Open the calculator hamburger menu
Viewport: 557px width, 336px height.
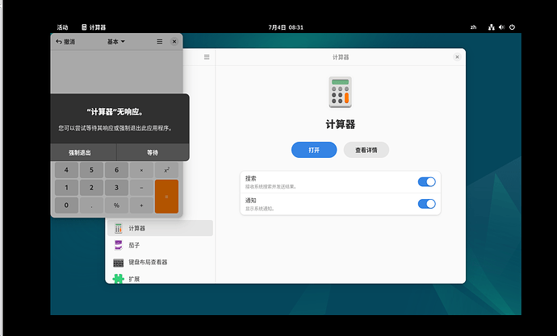click(160, 41)
